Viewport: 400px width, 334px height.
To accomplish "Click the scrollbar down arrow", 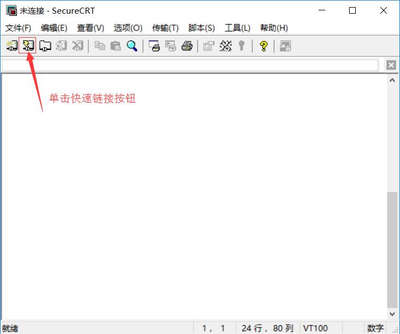I will coord(392,314).
